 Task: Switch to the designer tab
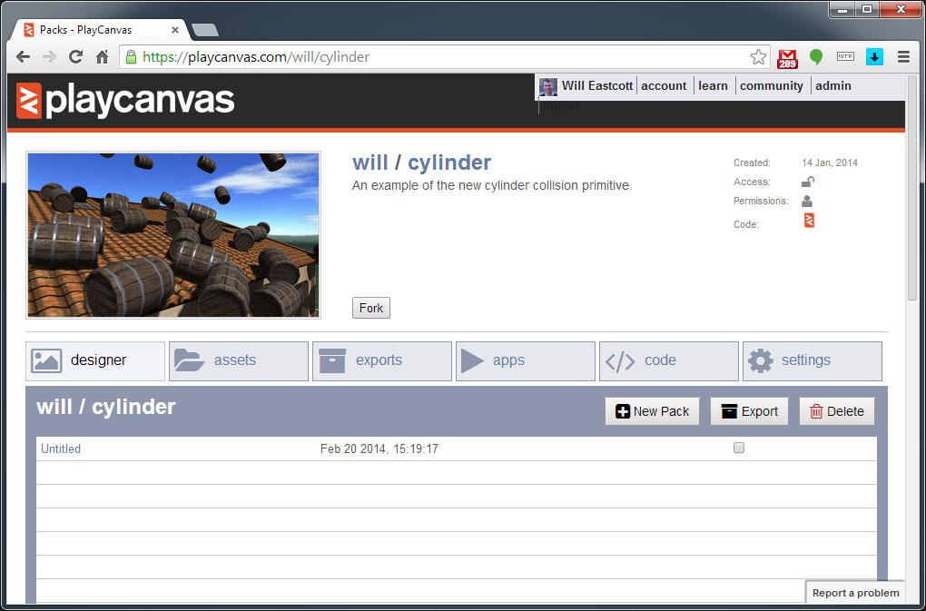click(x=95, y=360)
